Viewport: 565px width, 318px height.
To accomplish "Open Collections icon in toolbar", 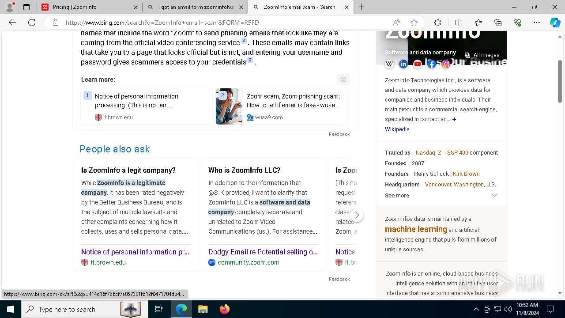I will [498, 23].
